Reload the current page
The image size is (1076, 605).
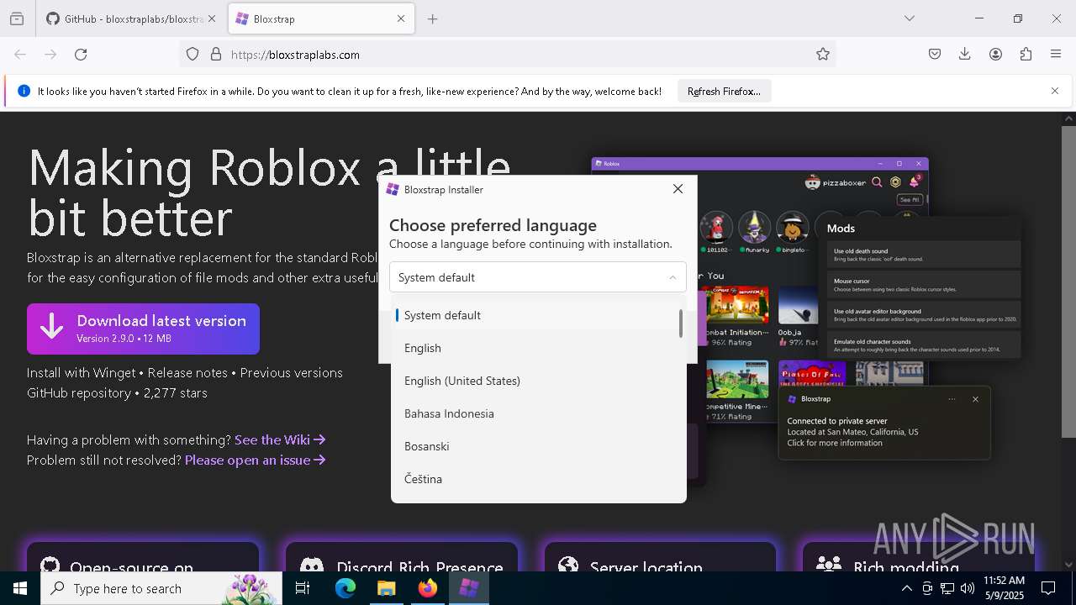[x=81, y=55]
